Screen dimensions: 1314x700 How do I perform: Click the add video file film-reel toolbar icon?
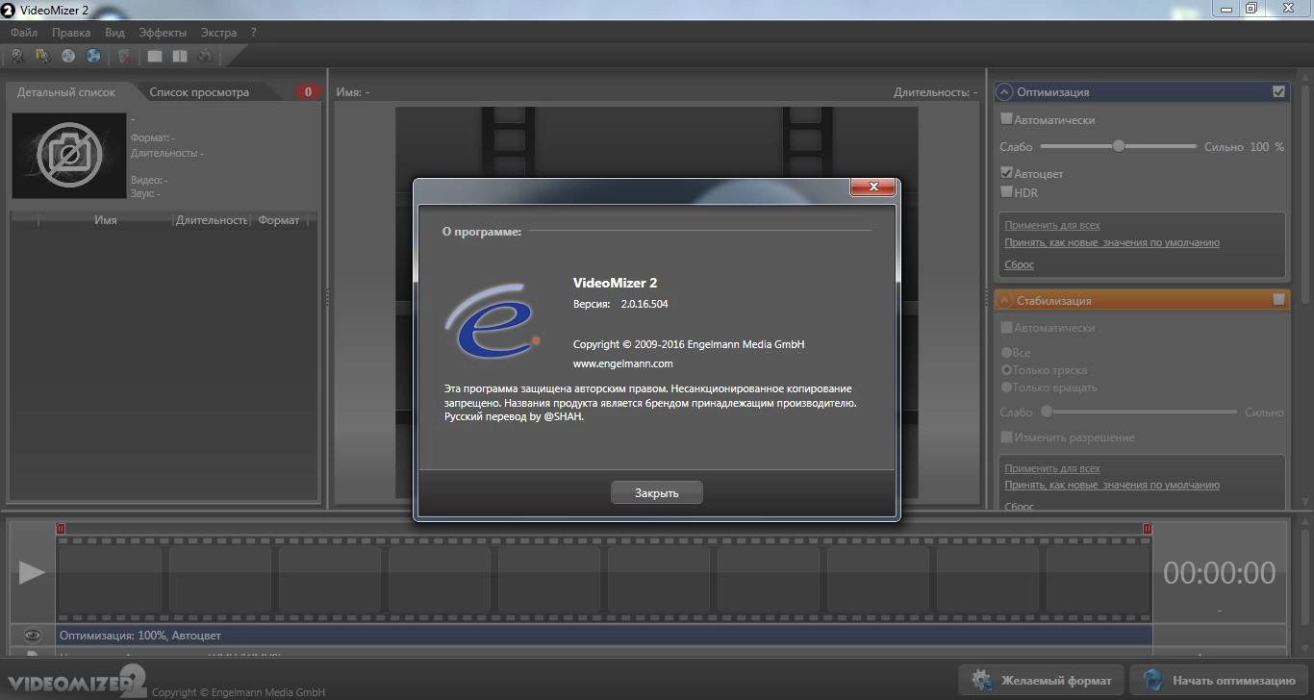pyautogui.click(x=17, y=56)
